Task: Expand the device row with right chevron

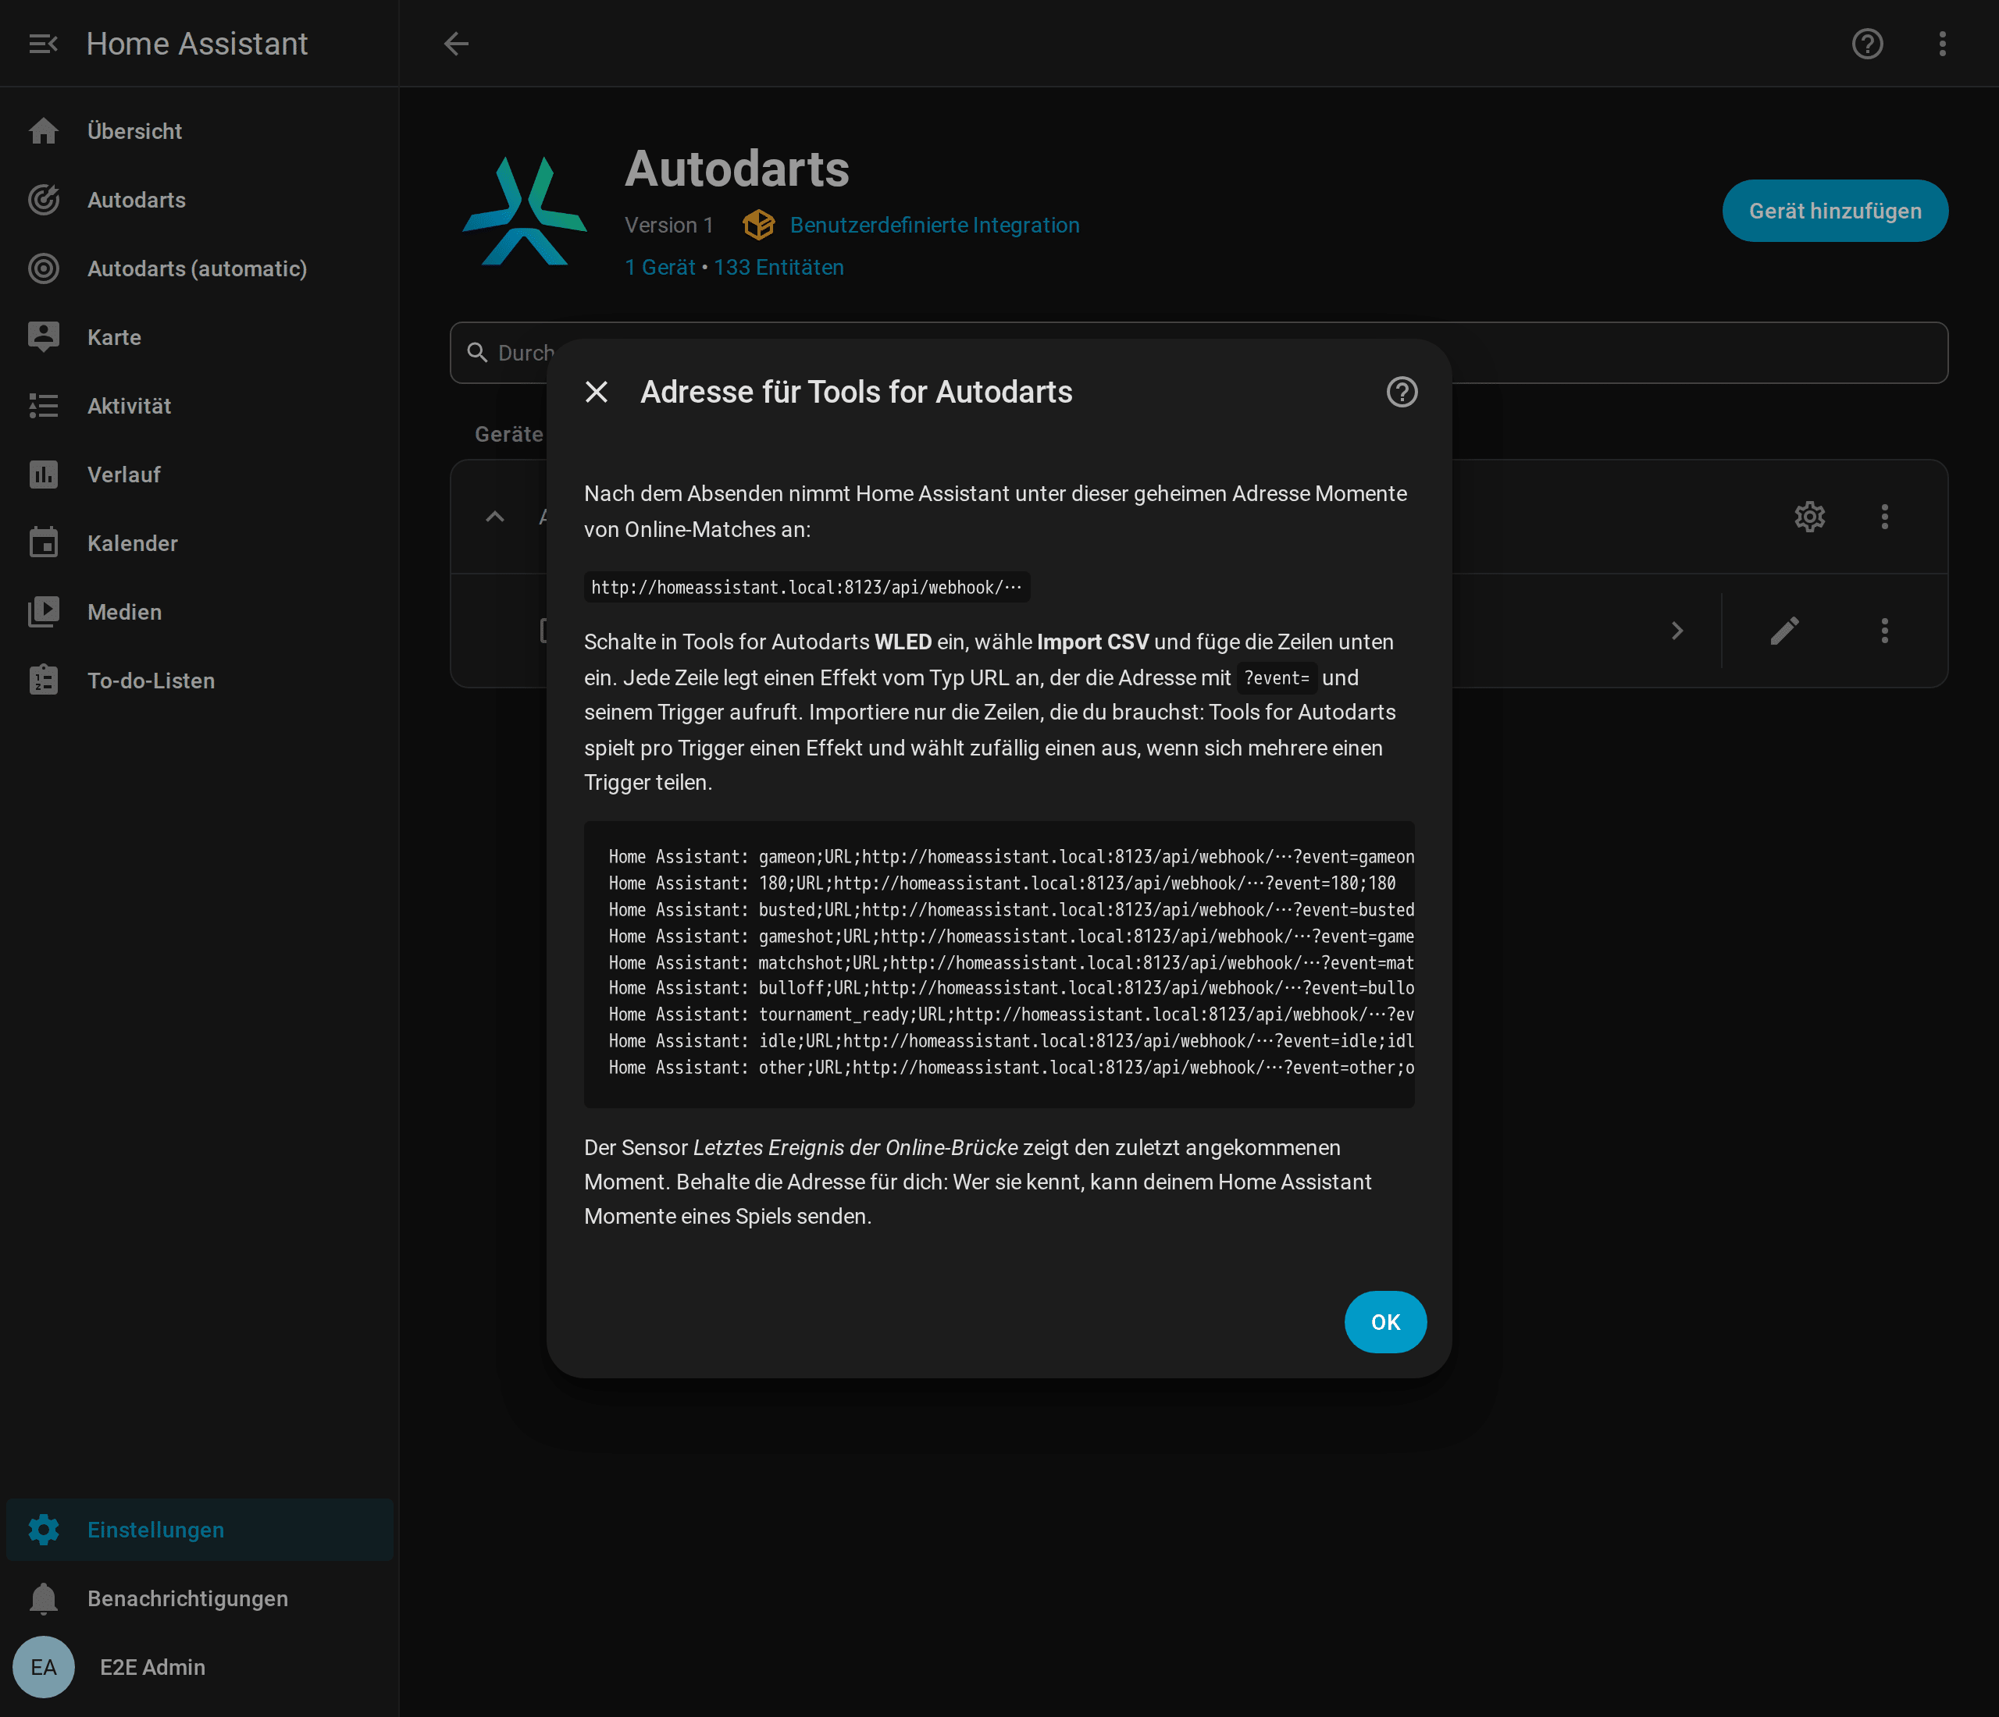Action: coord(1677,631)
